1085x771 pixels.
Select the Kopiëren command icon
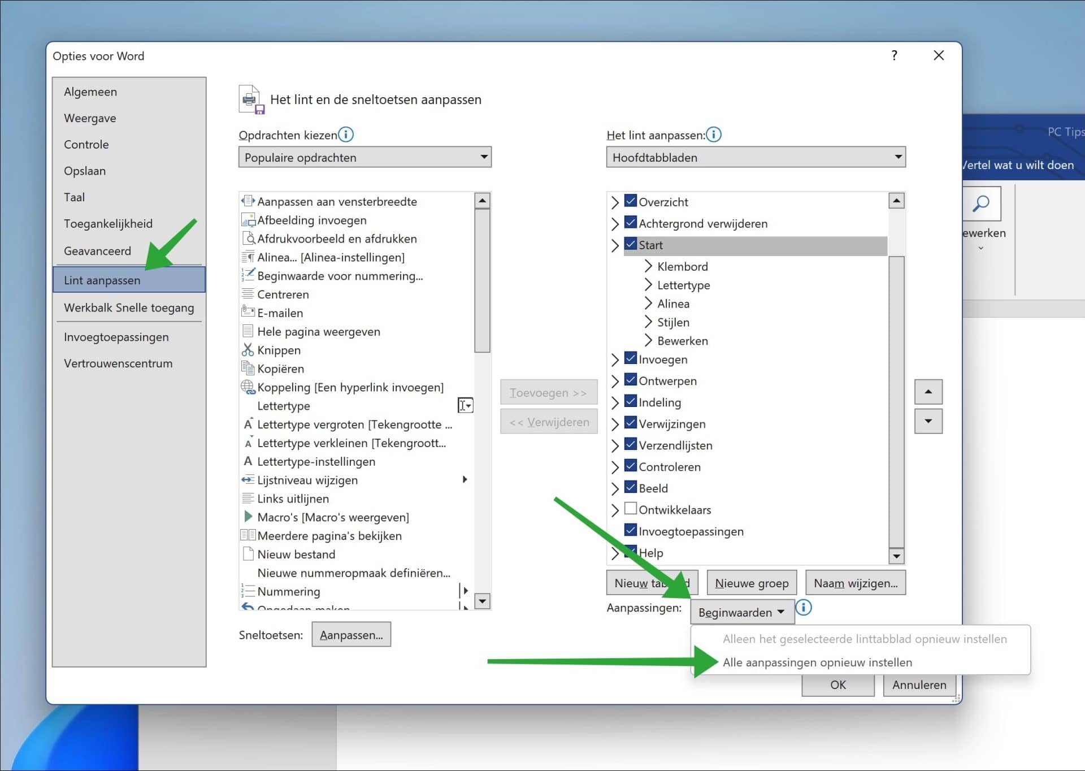(249, 369)
